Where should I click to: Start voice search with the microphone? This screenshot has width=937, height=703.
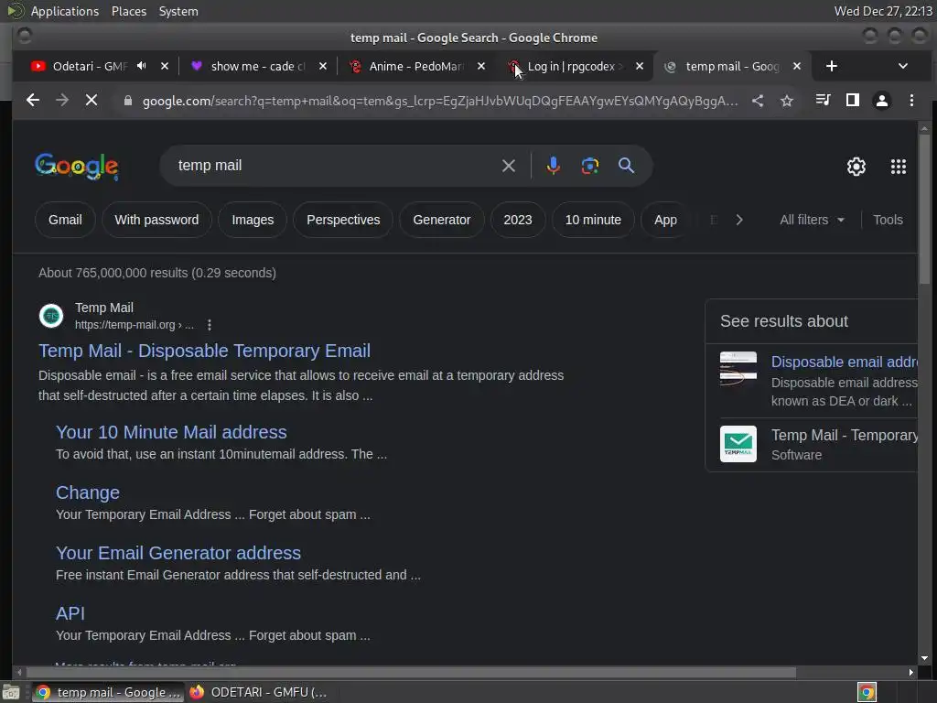pos(554,166)
